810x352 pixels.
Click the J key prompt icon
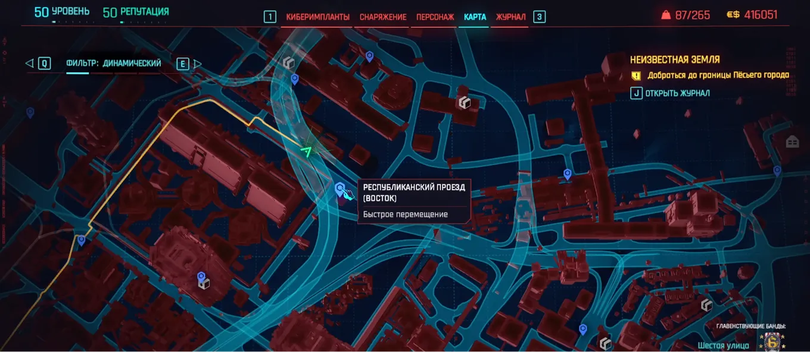[636, 93]
